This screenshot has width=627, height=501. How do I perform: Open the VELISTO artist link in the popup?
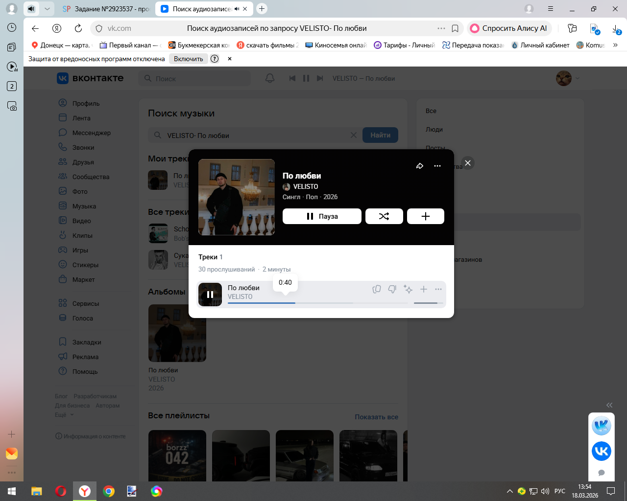point(306,186)
